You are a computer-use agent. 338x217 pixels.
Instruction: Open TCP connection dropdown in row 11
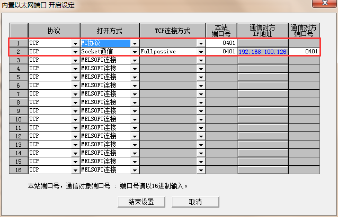pyautogui.click(x=201, y=128)
